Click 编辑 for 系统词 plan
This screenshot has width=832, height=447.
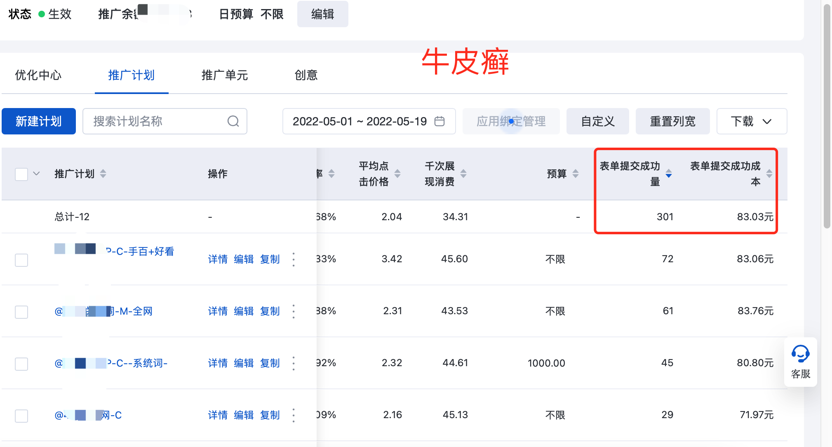click(244, 363)
